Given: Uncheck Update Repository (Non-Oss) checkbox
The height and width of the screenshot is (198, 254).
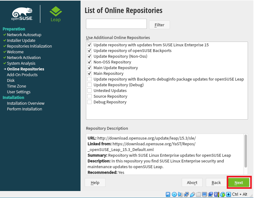Looking at the screenshot, I should point(89,56).
